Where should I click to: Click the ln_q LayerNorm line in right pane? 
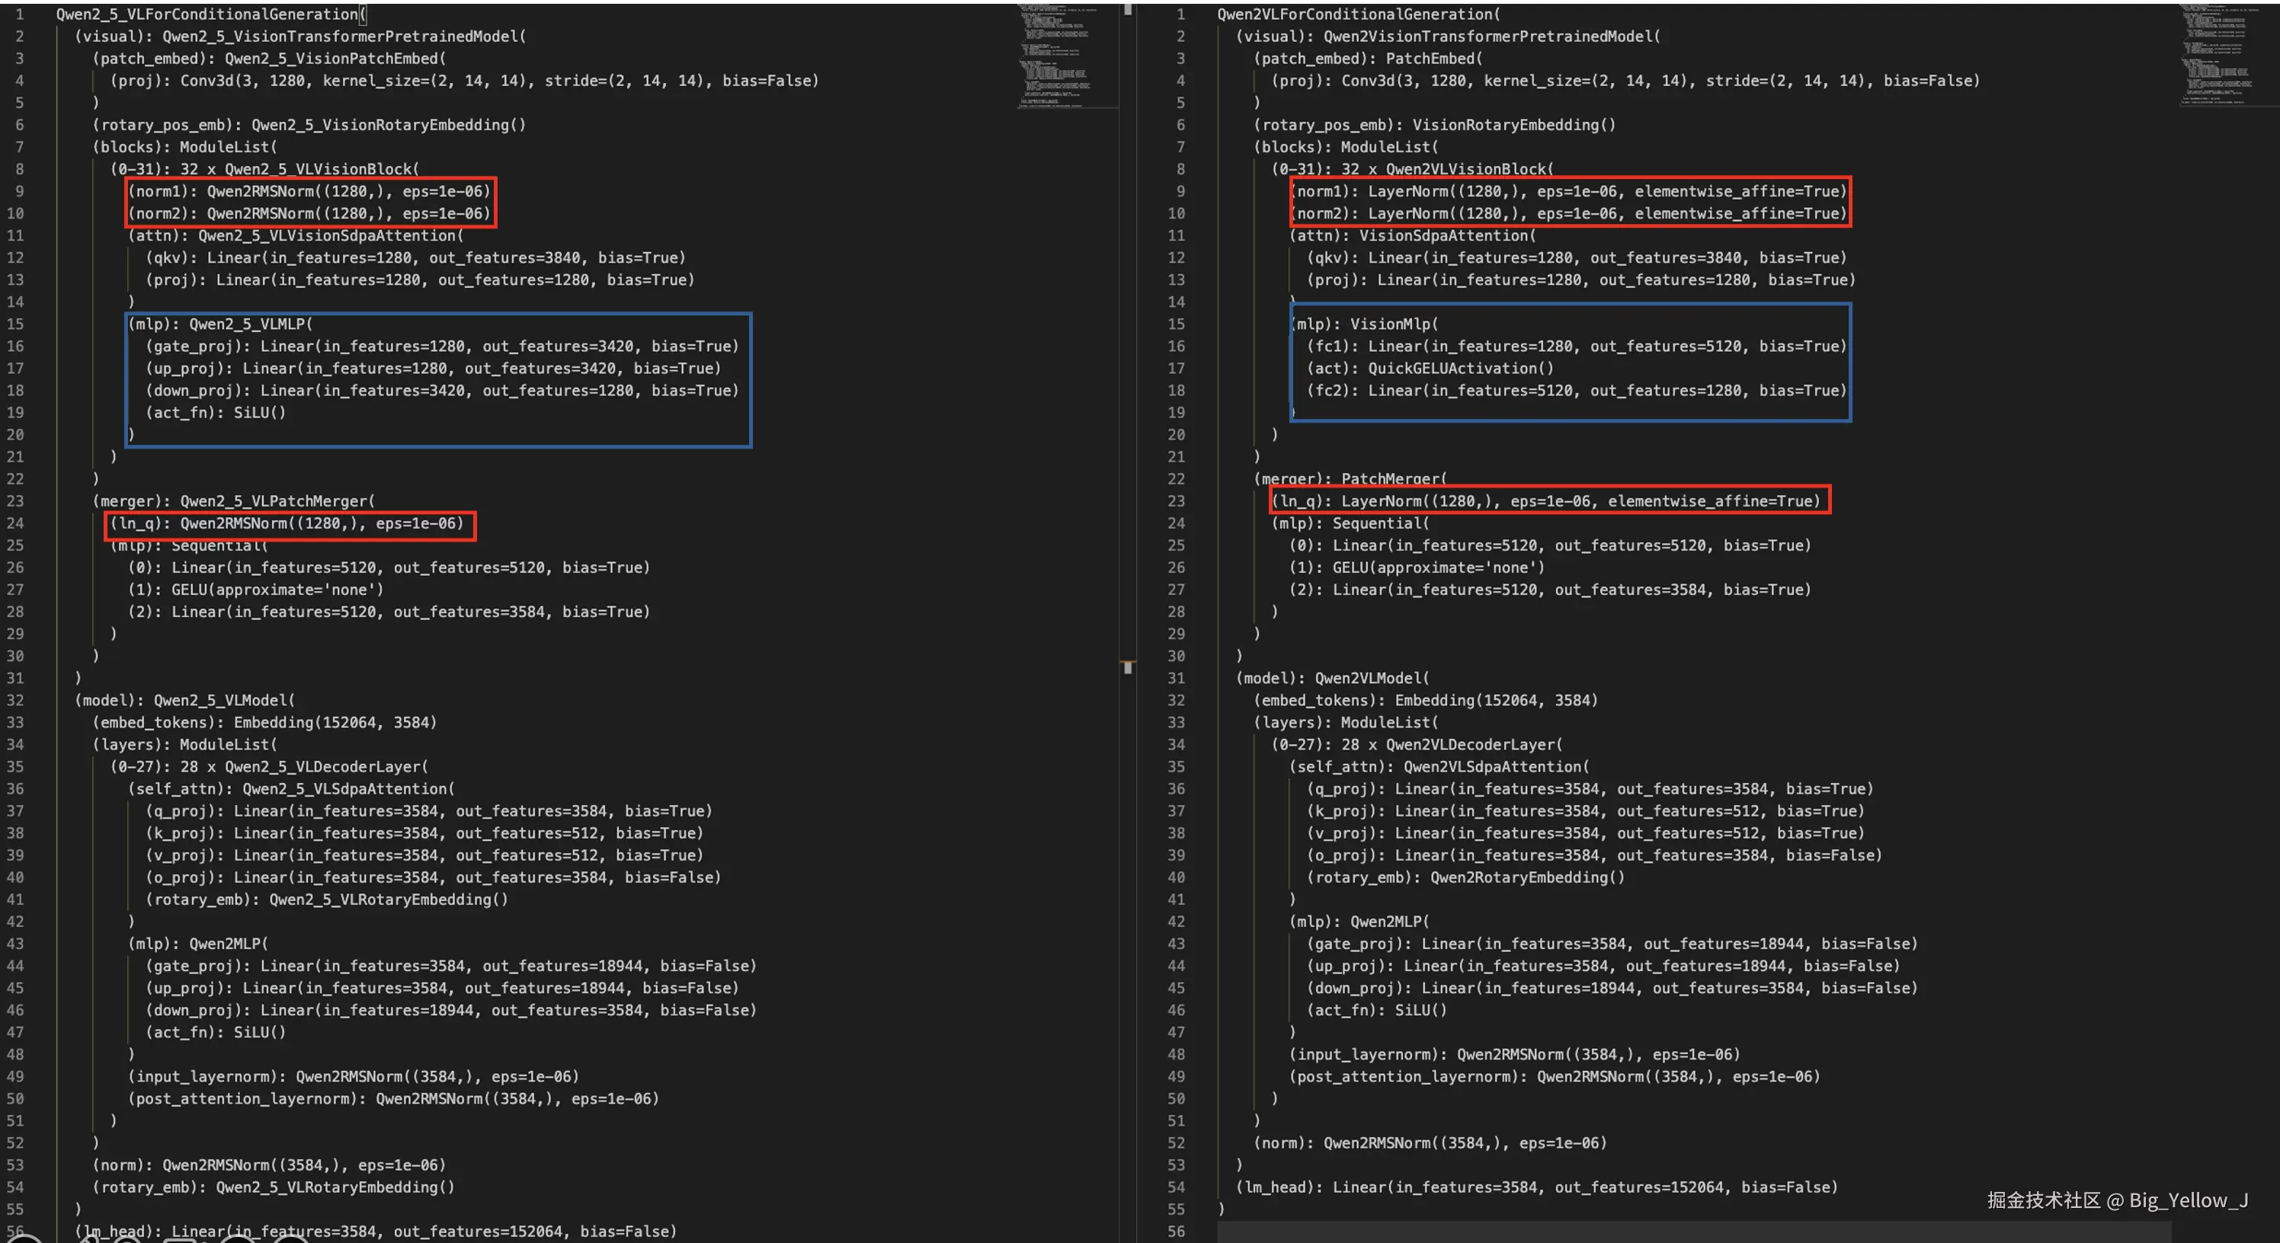point(1545,500)
